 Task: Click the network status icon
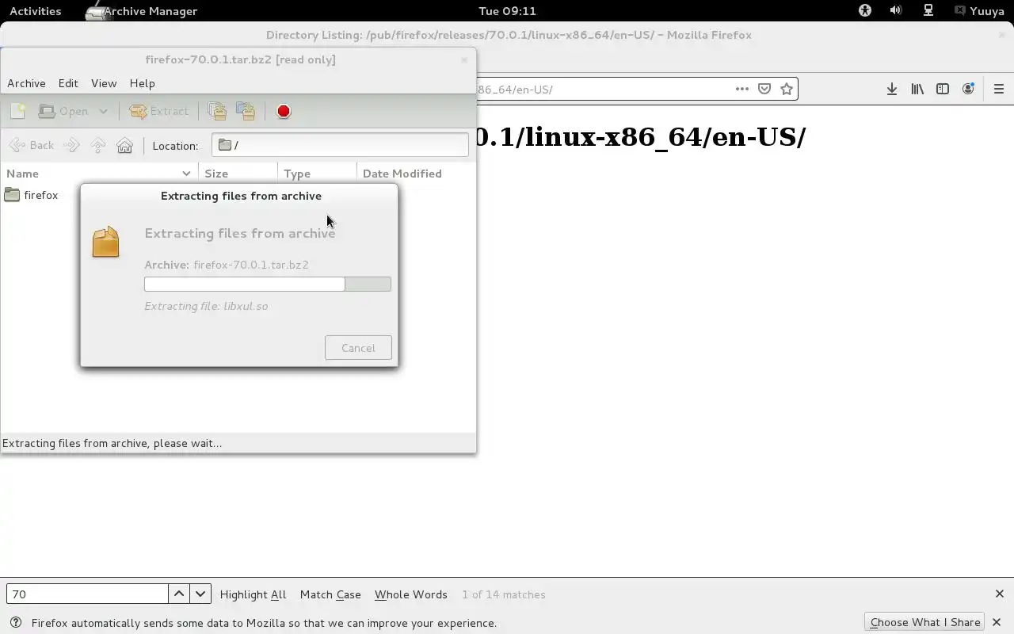tap(928, 11)
